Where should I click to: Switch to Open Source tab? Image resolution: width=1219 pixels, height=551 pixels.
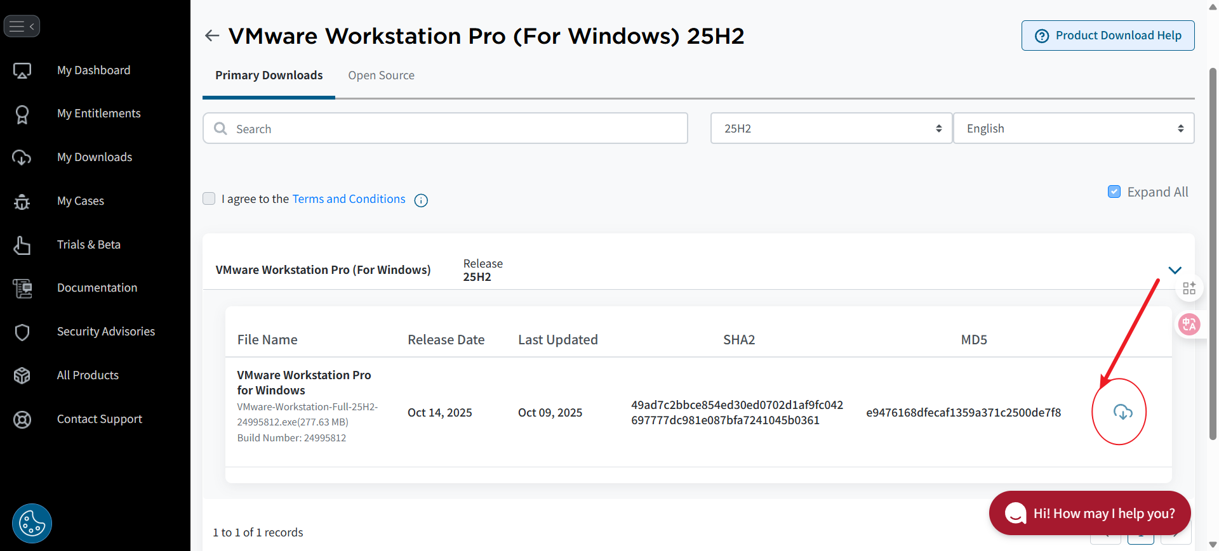[x=381, y=75]
